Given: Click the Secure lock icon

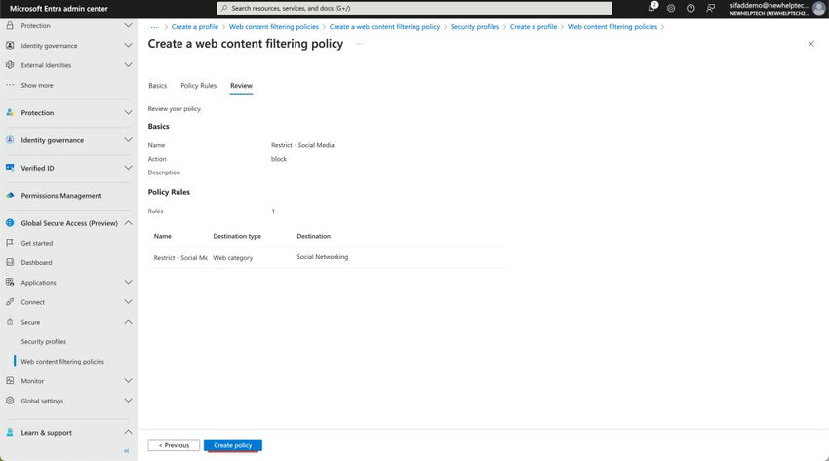Looking at the screenshot, I should click(x=10, y=322).
